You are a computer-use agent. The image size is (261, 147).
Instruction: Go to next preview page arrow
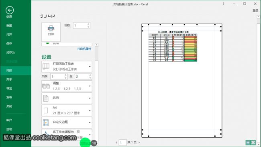click(x=139, y=143)
